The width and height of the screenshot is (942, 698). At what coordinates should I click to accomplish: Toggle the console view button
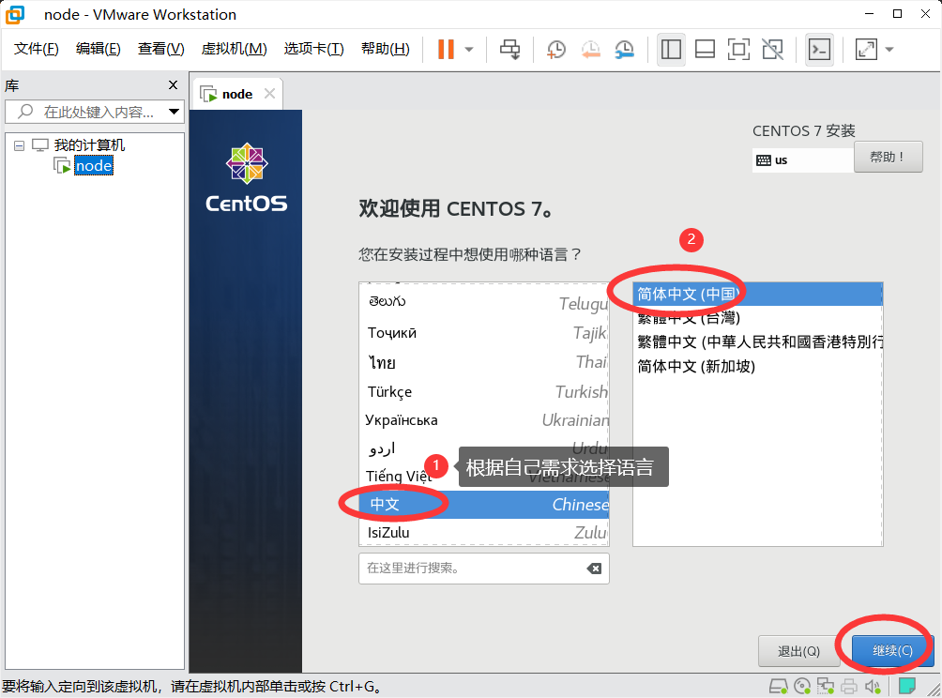coord(819,49)
